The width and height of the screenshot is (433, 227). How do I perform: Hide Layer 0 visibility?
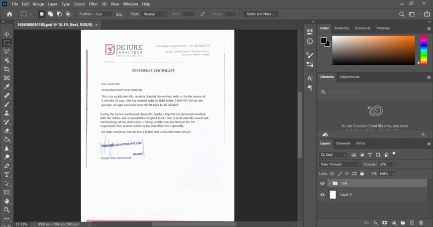(323, 195)
